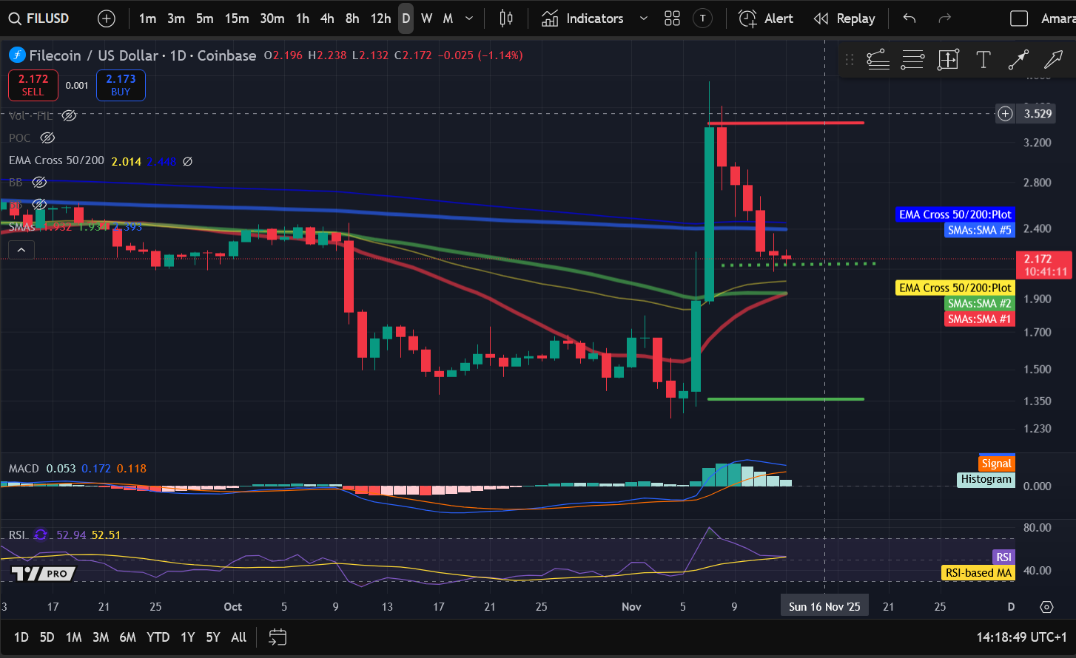1076x658 pixels.
Task: Show the BB indicator directly below EMA Cross
Action: coord(39,182)
